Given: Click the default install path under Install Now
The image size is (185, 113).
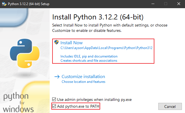Looking at the screenshot, I should [x=106, y=48].
